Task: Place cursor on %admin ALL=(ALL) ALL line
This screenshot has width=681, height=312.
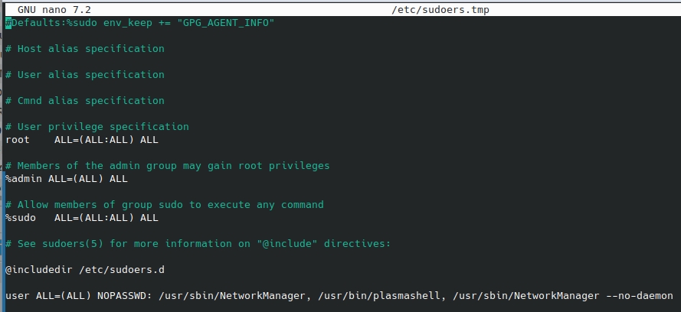Action: click(67, 178)
